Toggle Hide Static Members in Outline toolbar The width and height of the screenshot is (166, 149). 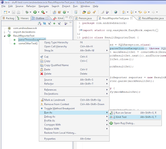pyautogui.click(x=49, y=24)
